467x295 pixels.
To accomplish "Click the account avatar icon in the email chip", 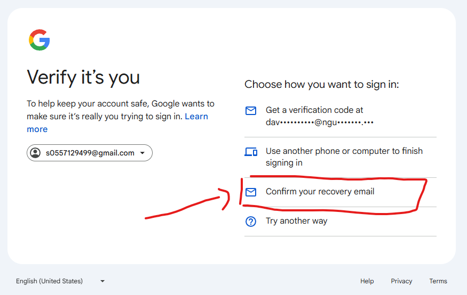I will coord(35,153).
